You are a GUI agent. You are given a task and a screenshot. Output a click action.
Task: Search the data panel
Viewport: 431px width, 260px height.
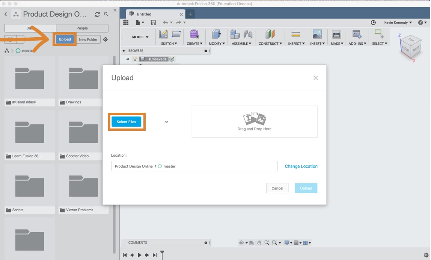pos(106,14)
